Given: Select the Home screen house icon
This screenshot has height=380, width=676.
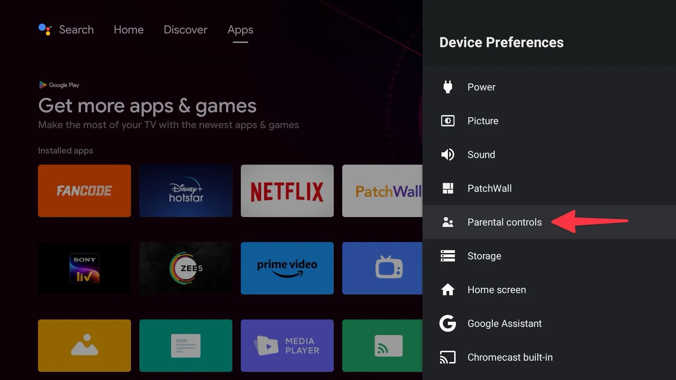Looking at the screenshot, I should (447, 290).
